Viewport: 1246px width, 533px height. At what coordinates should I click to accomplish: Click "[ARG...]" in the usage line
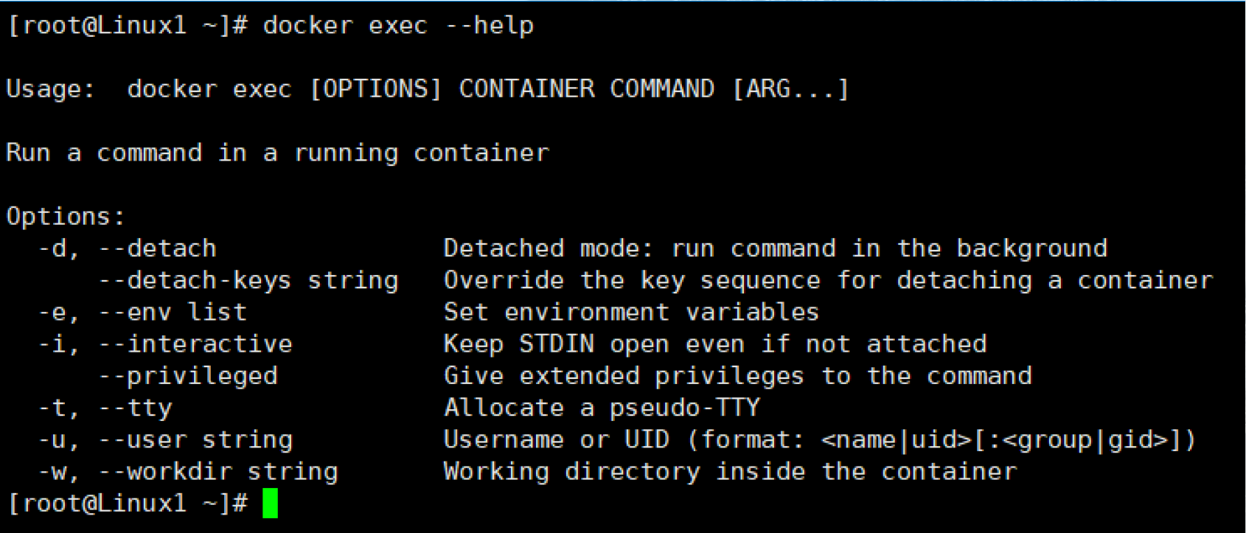pos(790,89)
